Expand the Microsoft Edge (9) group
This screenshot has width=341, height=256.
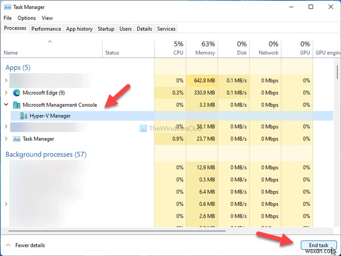point(6,93)
